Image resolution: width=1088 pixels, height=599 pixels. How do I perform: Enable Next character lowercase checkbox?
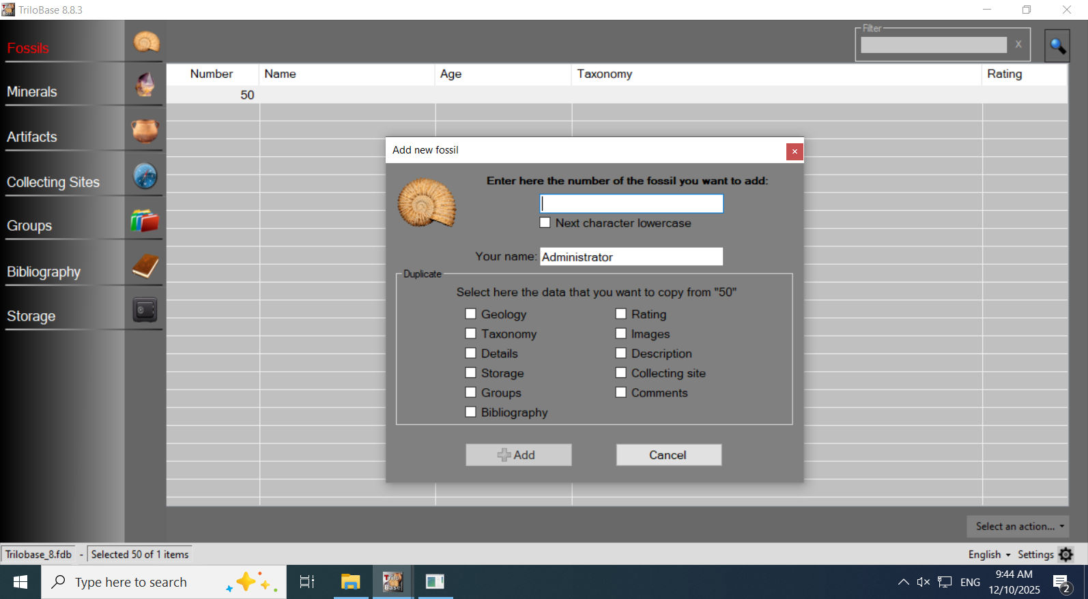pyautogui.click(x=545, y=222)
